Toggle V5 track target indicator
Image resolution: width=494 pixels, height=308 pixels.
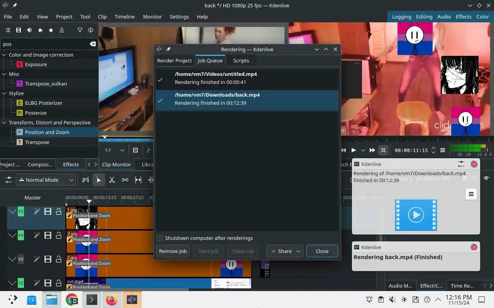[21, 211]
